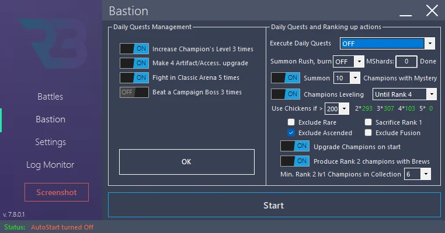Click the Done label next to MShards

click(428, 61)
